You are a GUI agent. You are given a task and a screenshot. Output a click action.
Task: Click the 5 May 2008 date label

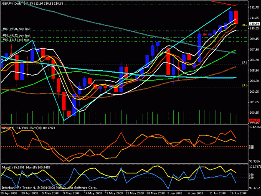(51, 193)
